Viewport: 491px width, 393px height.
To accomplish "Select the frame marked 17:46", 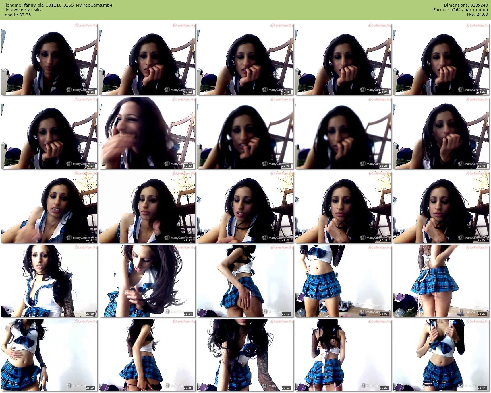I will (x=343, y=207).
